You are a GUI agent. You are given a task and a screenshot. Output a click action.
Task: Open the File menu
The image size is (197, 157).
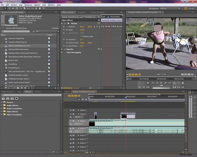(x=2, y=5)
